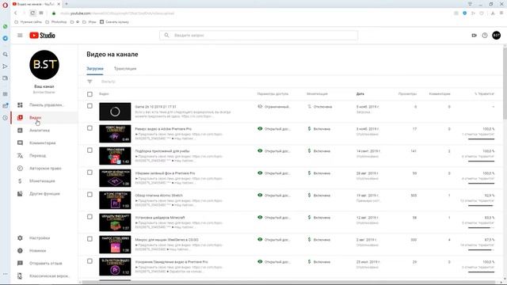Open the Create video camera icon
Screen dimensions: 507x285
[474, 35]
